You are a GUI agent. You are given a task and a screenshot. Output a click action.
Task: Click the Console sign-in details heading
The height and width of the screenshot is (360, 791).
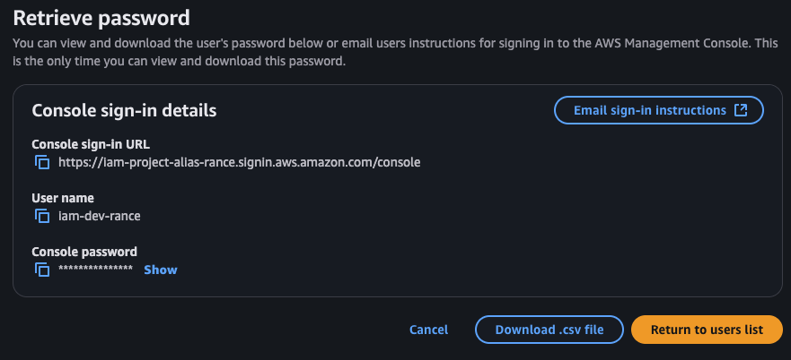click(124, 110)
